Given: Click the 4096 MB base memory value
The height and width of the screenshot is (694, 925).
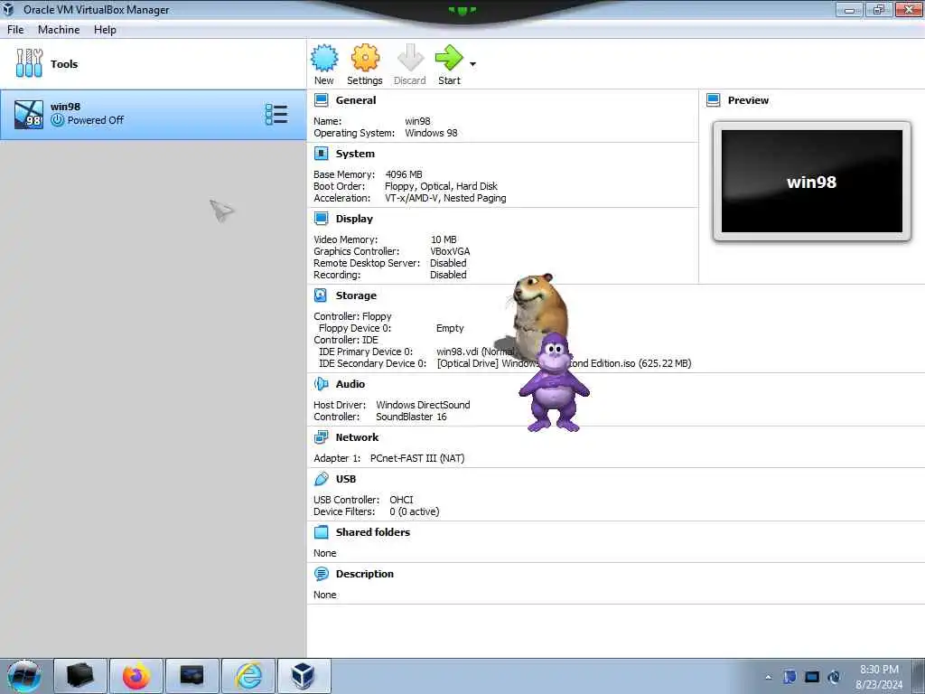Looking at the screenshot, I should [x=404, y=174].
